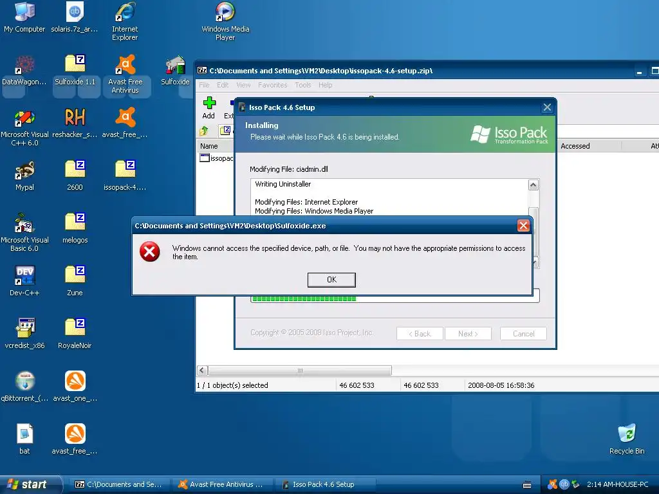
Task: Click OK in the error dialog
Action: (331, 280)
